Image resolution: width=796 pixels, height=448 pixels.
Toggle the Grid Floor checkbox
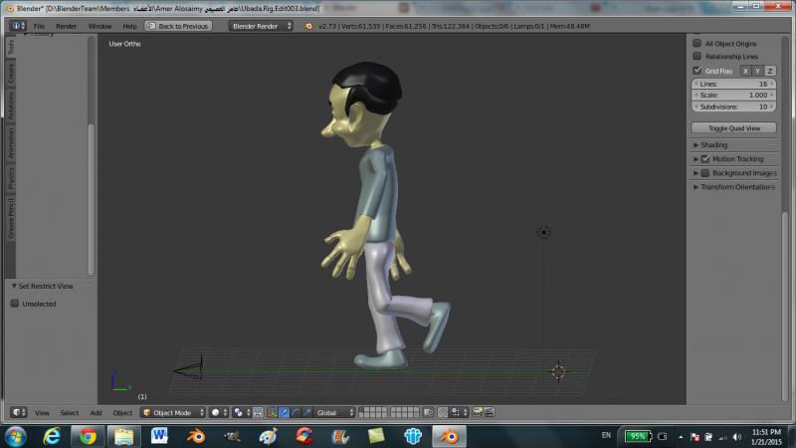pos(697,71)
